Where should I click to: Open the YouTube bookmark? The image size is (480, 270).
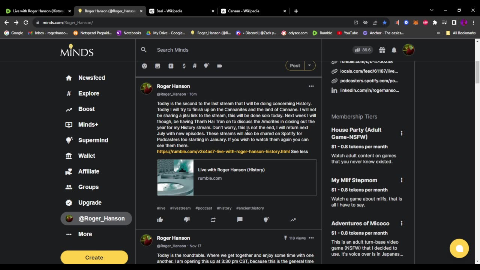pyautogui.click(x=347, y=33)
